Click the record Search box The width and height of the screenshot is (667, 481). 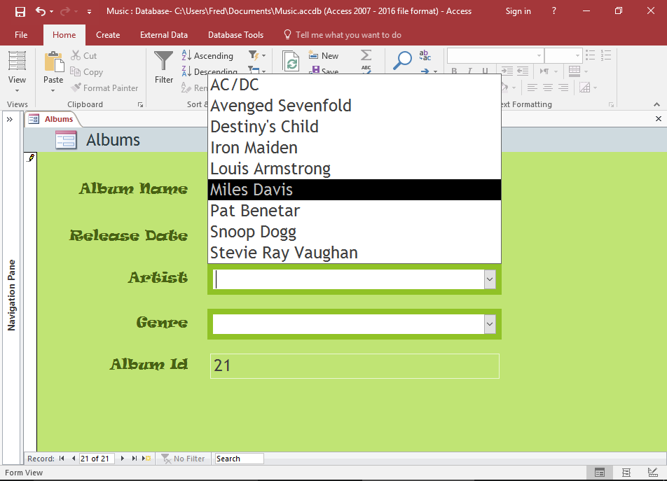239,459
